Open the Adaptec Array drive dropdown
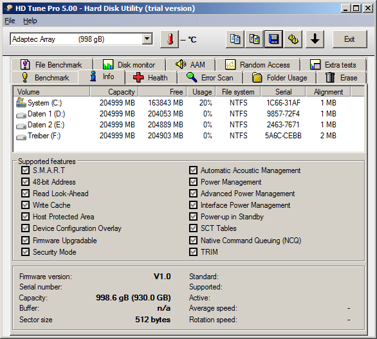Screen dimensions: 377x339 147,39
